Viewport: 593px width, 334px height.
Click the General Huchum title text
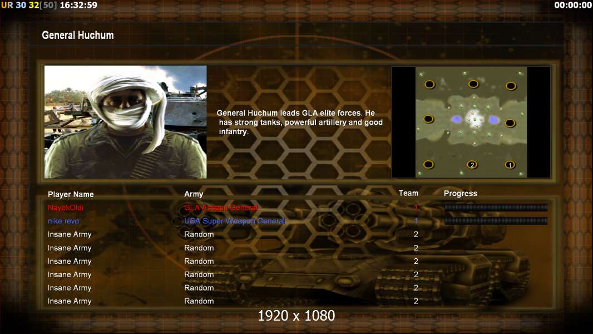click(77, 35)
